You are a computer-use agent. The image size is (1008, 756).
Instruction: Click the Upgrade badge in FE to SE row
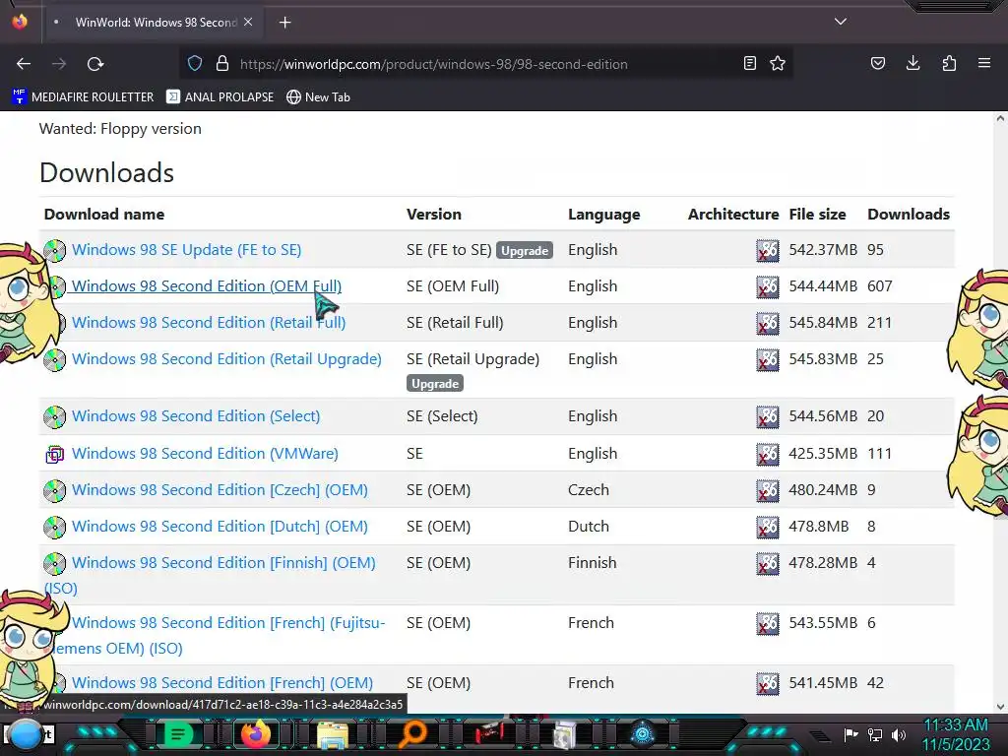click(x=525, y=251)
